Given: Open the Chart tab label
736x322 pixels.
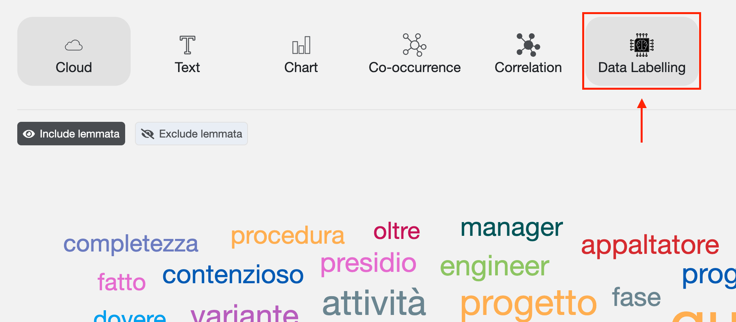Looking at the screenshot, I should point(301,67).
